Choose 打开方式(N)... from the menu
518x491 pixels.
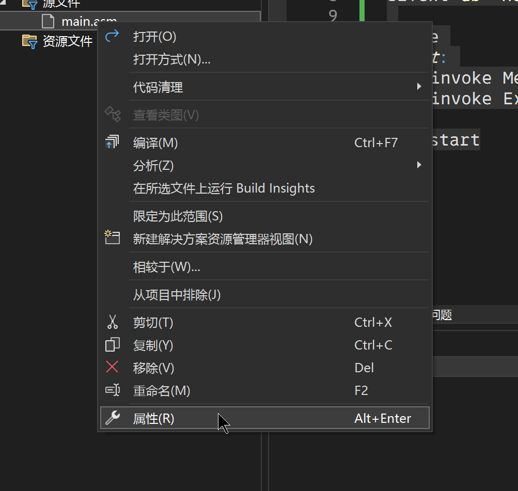coord(171,59)
